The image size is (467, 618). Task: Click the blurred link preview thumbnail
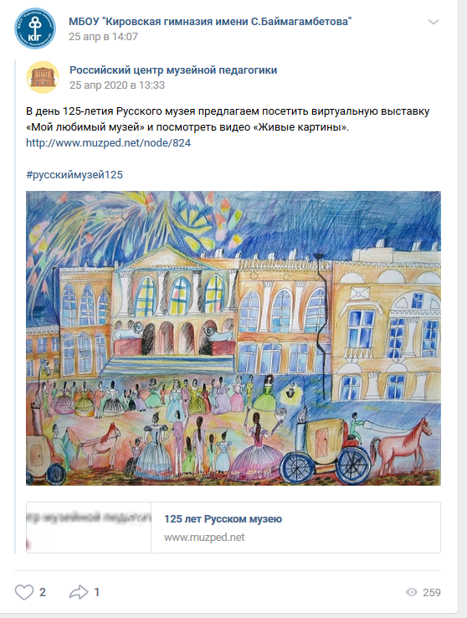click(x=89, y=528)
